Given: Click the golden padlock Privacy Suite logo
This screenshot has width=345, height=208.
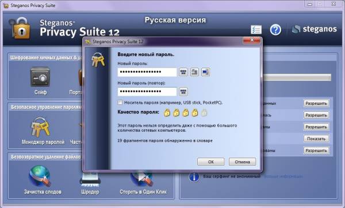Looking at the screenshot, I should click(20, 29).
